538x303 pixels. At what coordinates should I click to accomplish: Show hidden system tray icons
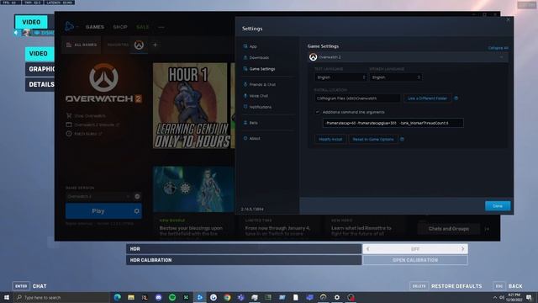[x=494, y=297]
